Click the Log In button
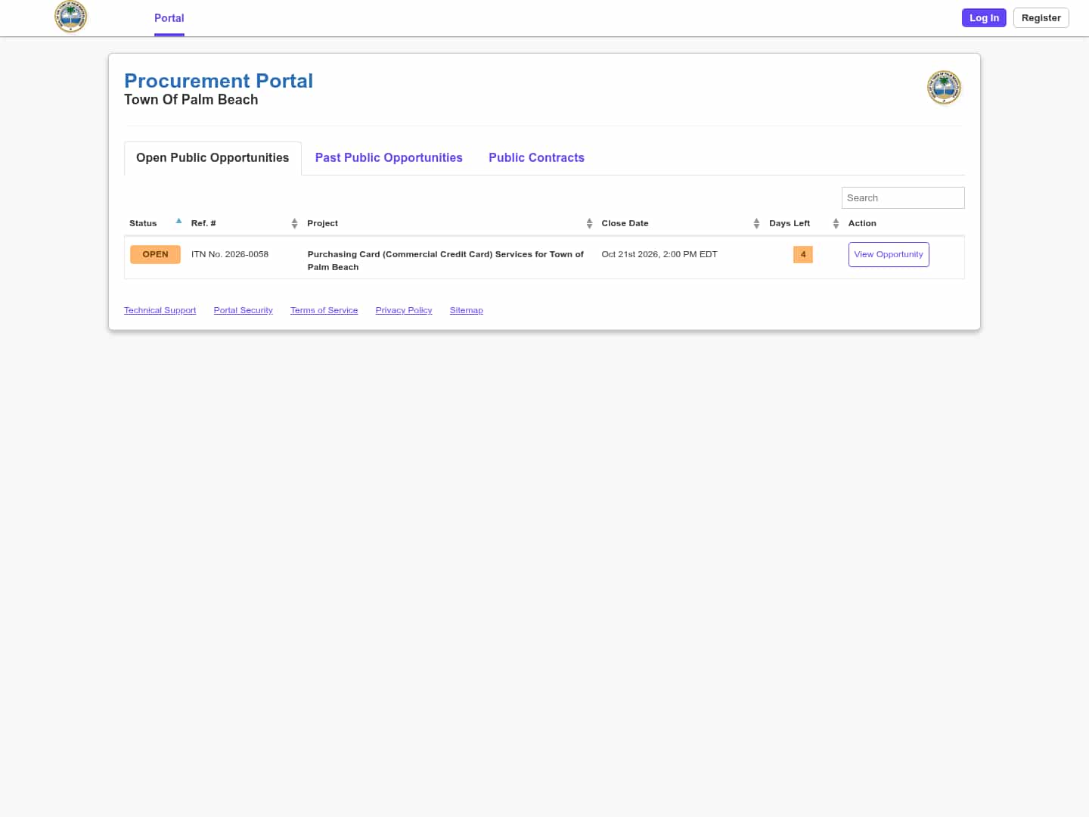Image resolution: width=1089 pixels, height=817 pixels. click(x=984, y=18)
